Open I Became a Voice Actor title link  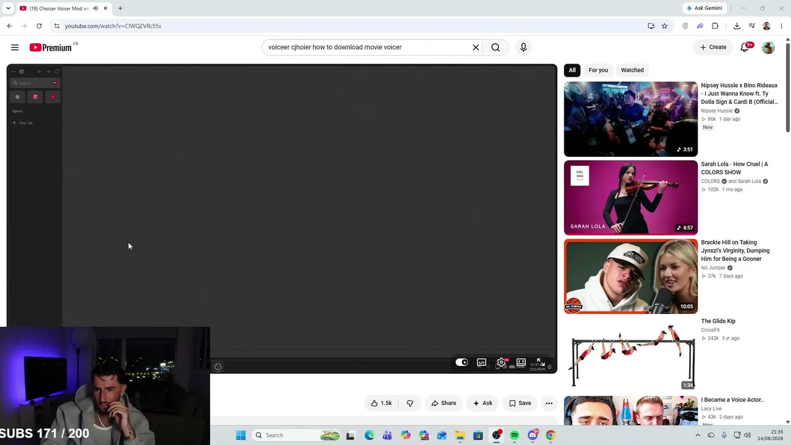click(x=732, y=400)
